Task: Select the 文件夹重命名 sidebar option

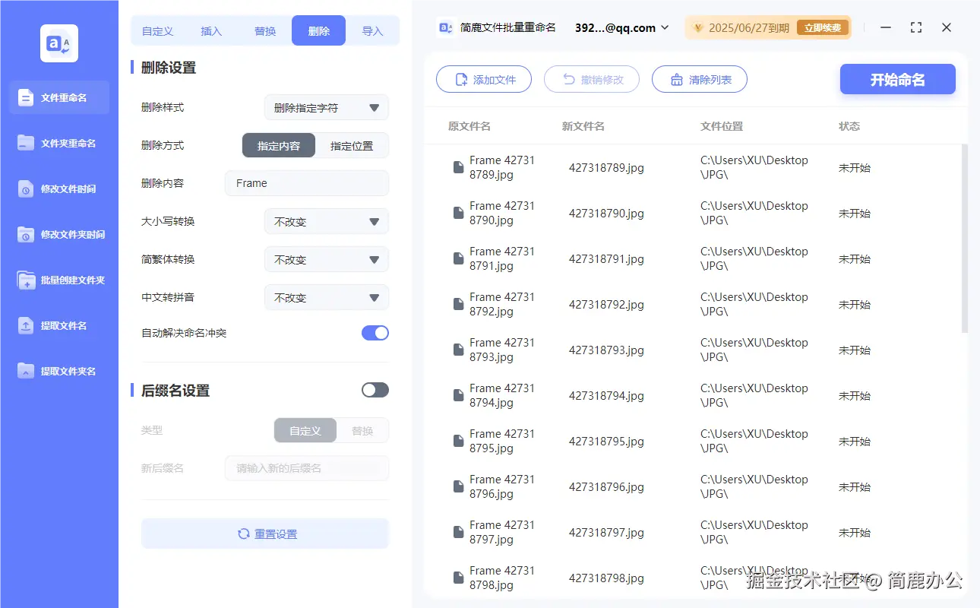Action: point(58,143)
